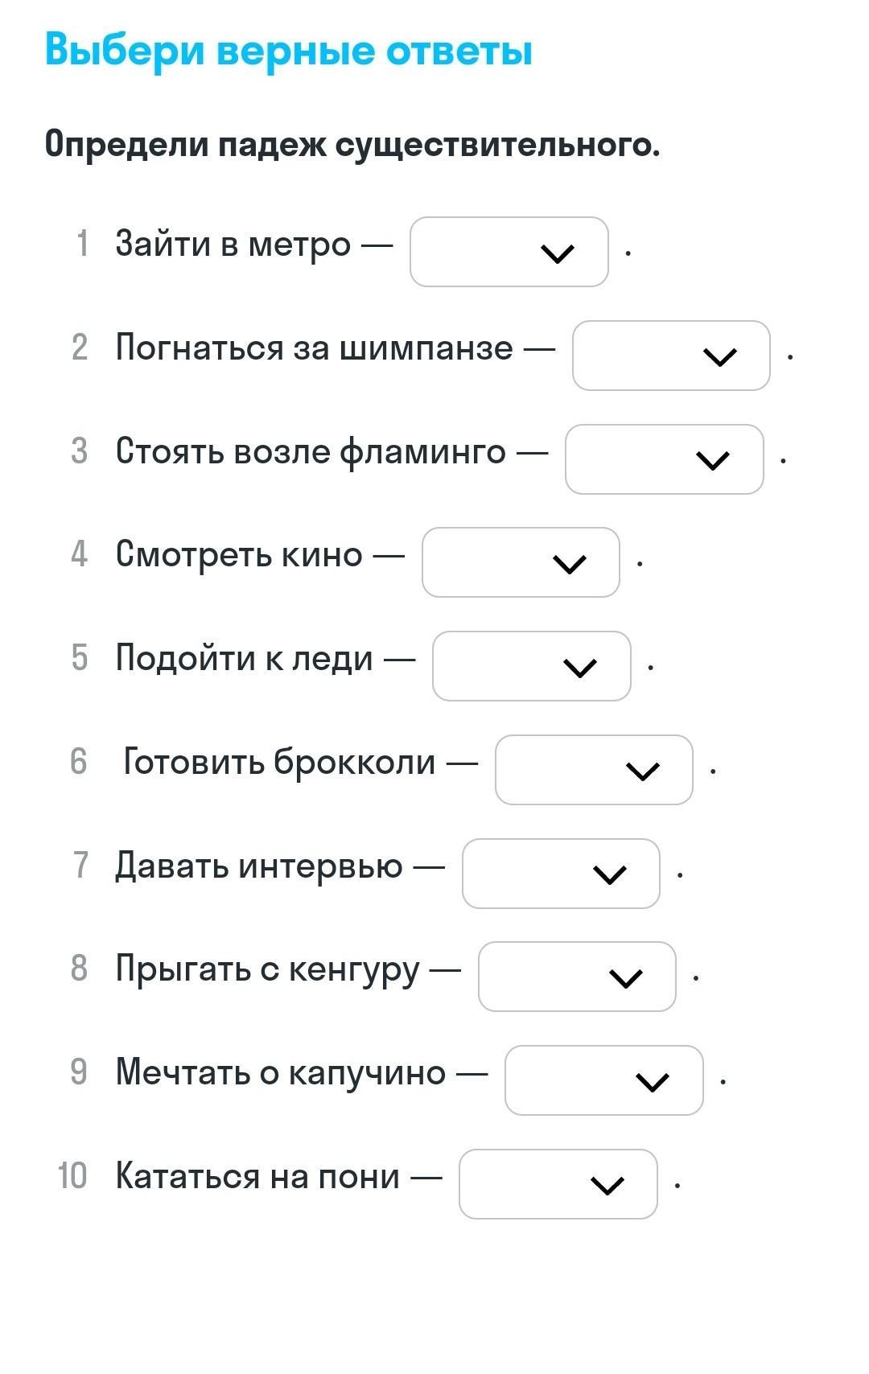Click the phrase text "Смотреть кино"

point(239,554)
